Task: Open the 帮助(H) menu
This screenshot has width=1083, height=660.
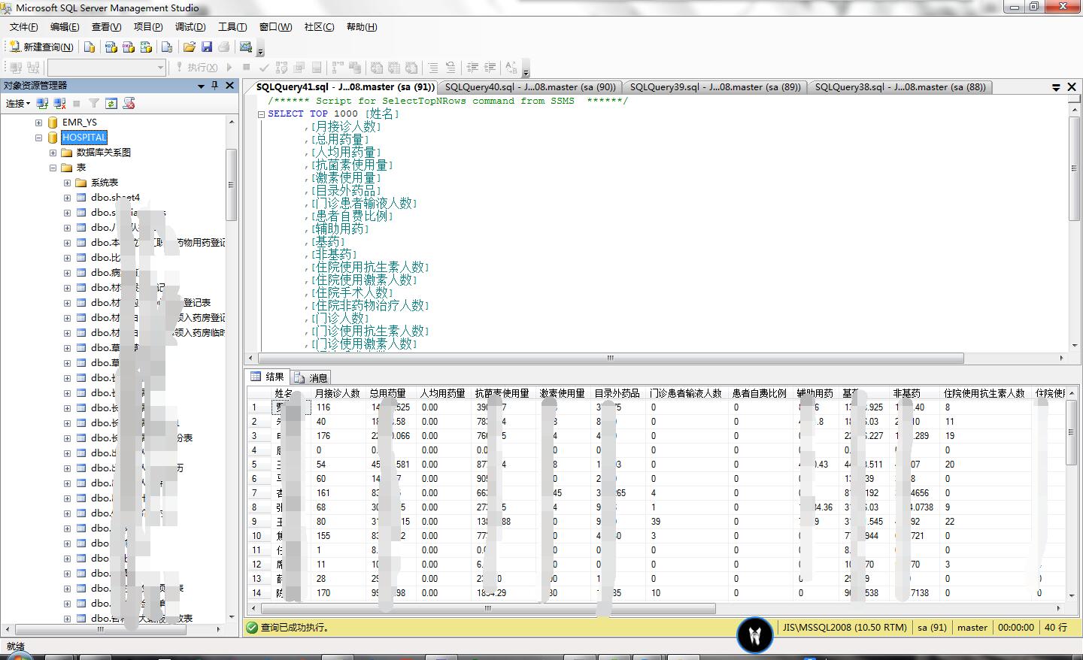Action: pyautogui.click(x=362, y=26)
